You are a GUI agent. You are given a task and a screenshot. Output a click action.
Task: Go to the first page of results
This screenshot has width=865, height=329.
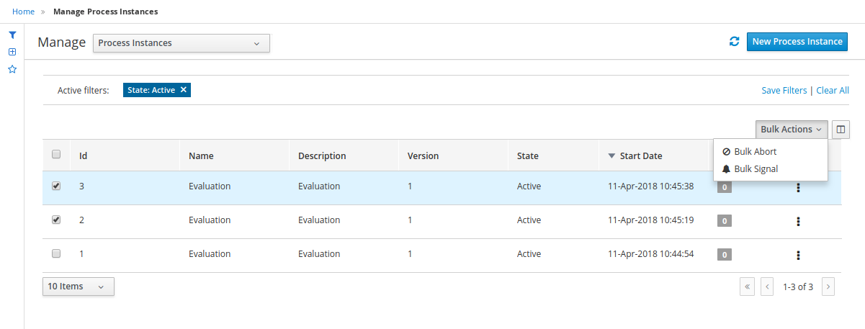[748, 287]
